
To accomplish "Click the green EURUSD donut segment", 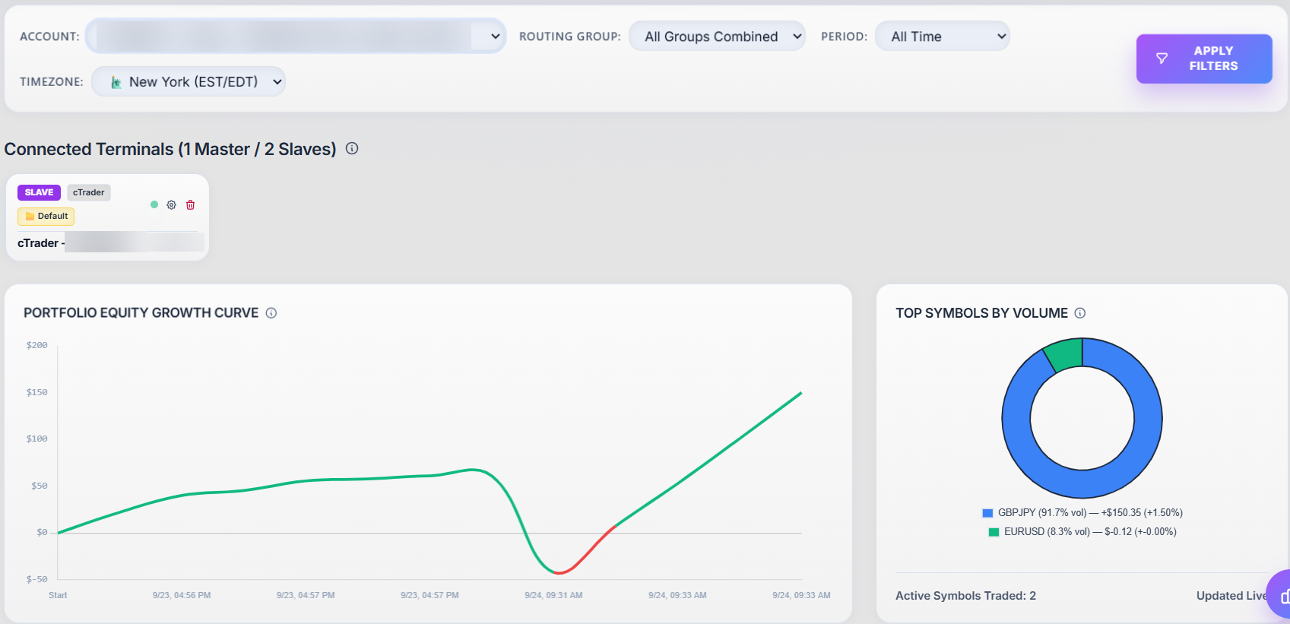I will tap(1064, 353).
